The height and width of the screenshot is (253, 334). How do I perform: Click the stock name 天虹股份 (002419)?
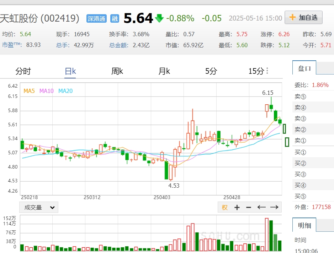click(39, 18)
